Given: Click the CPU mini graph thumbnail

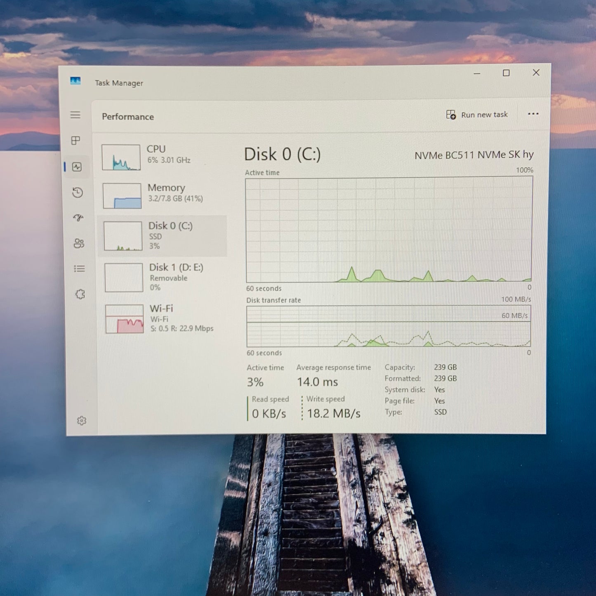Looking at the screenshot, I should click(122, 157).
